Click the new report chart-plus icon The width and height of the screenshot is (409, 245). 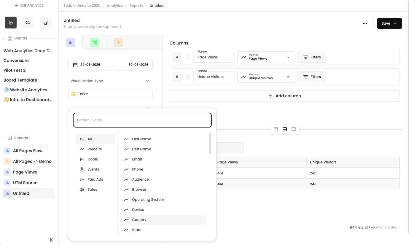tap(46, 23)
